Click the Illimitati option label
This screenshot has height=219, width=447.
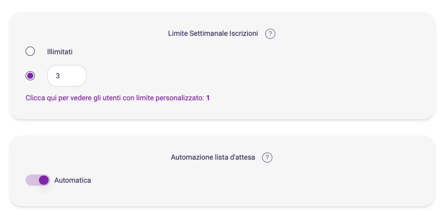click(x=60, y=51)
